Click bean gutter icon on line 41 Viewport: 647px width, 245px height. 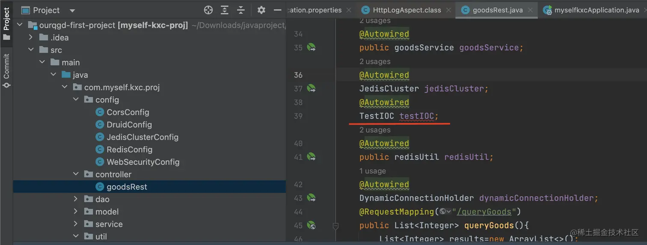(312, 157)
